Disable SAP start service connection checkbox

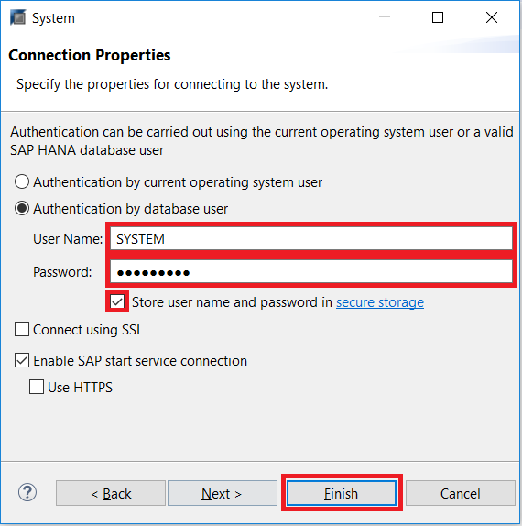pyautogui.click(x=22, y=360)
